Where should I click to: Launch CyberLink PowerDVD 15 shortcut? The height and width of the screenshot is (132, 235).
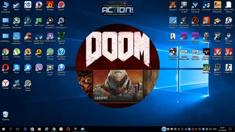[x=50, y=23]
